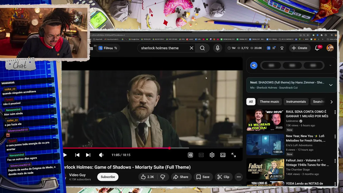Toggle closed captions
Image resolution: width=343 pixels, height=193 pixels.
pos(201,155)
